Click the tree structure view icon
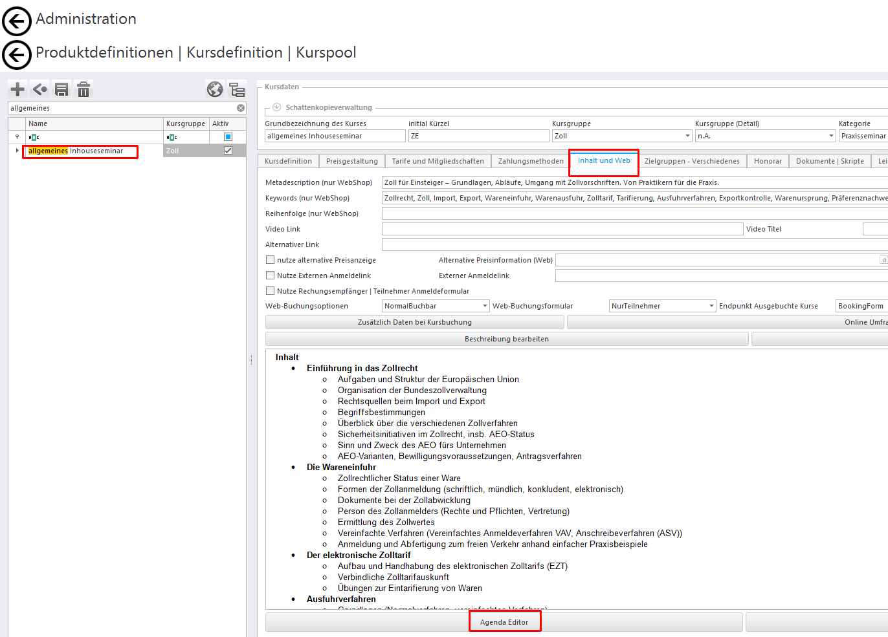The width and height of the screenshot is (888, 637). point(237,89)
